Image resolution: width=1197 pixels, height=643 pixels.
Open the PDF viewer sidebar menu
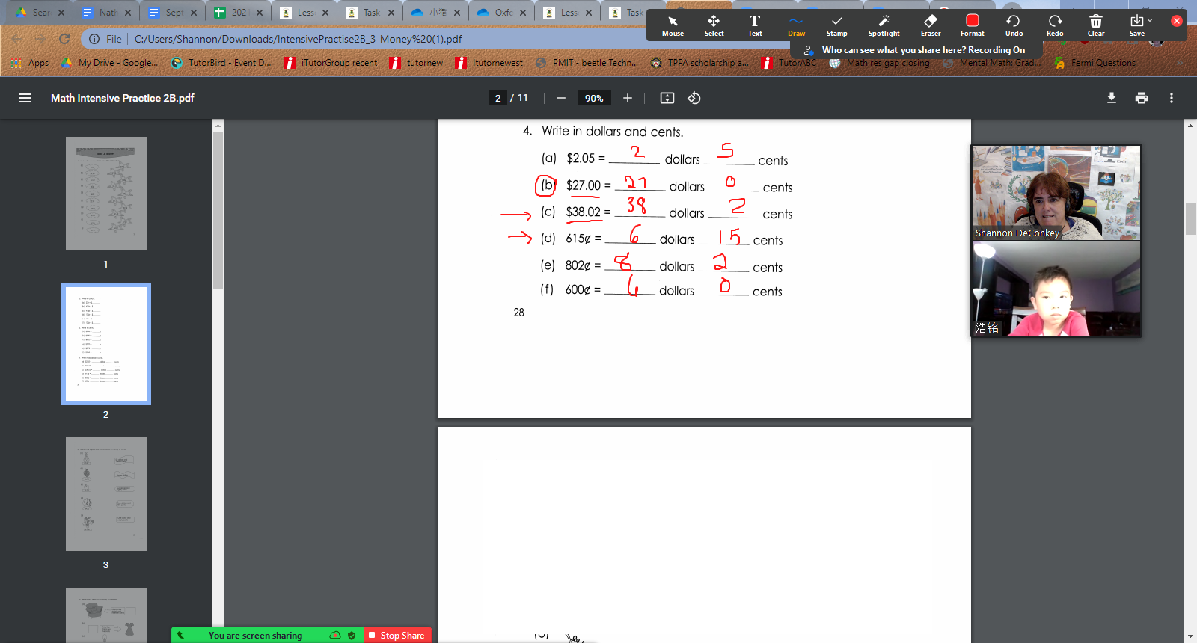25,98
